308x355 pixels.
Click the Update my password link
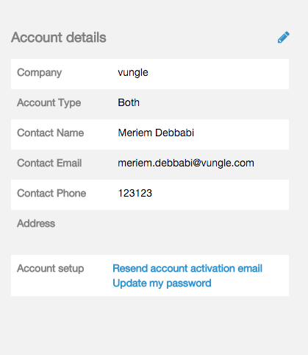(162, 284)
